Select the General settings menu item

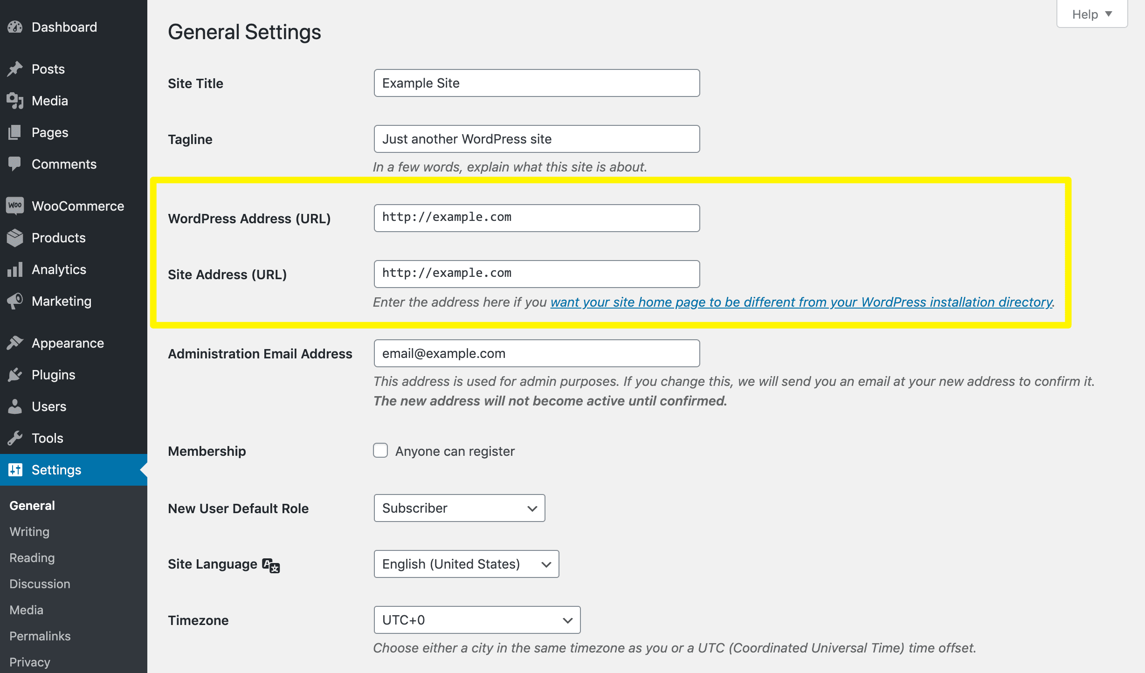[32, 505]
